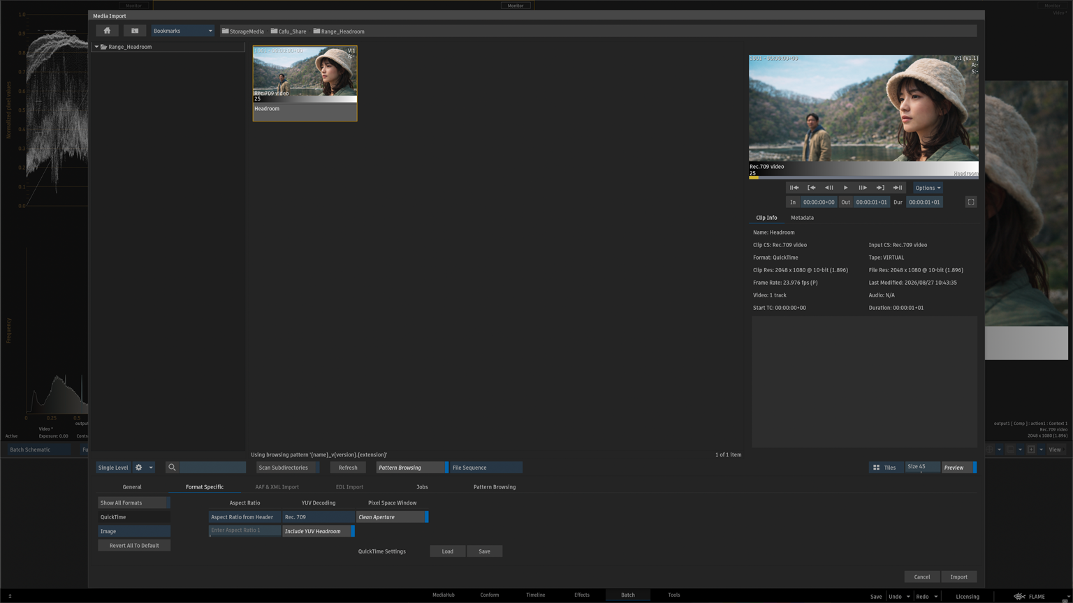The height and width of the screenshot is (603, 1073).
Task: Open the Rec. 709 YUV Decoding dropdown
Action: pyautogui.click(x=319, y=517)
